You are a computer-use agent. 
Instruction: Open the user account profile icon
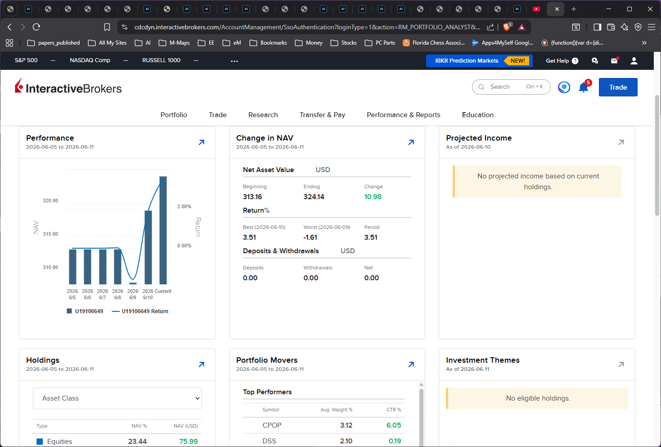click(x=634, y=61)
